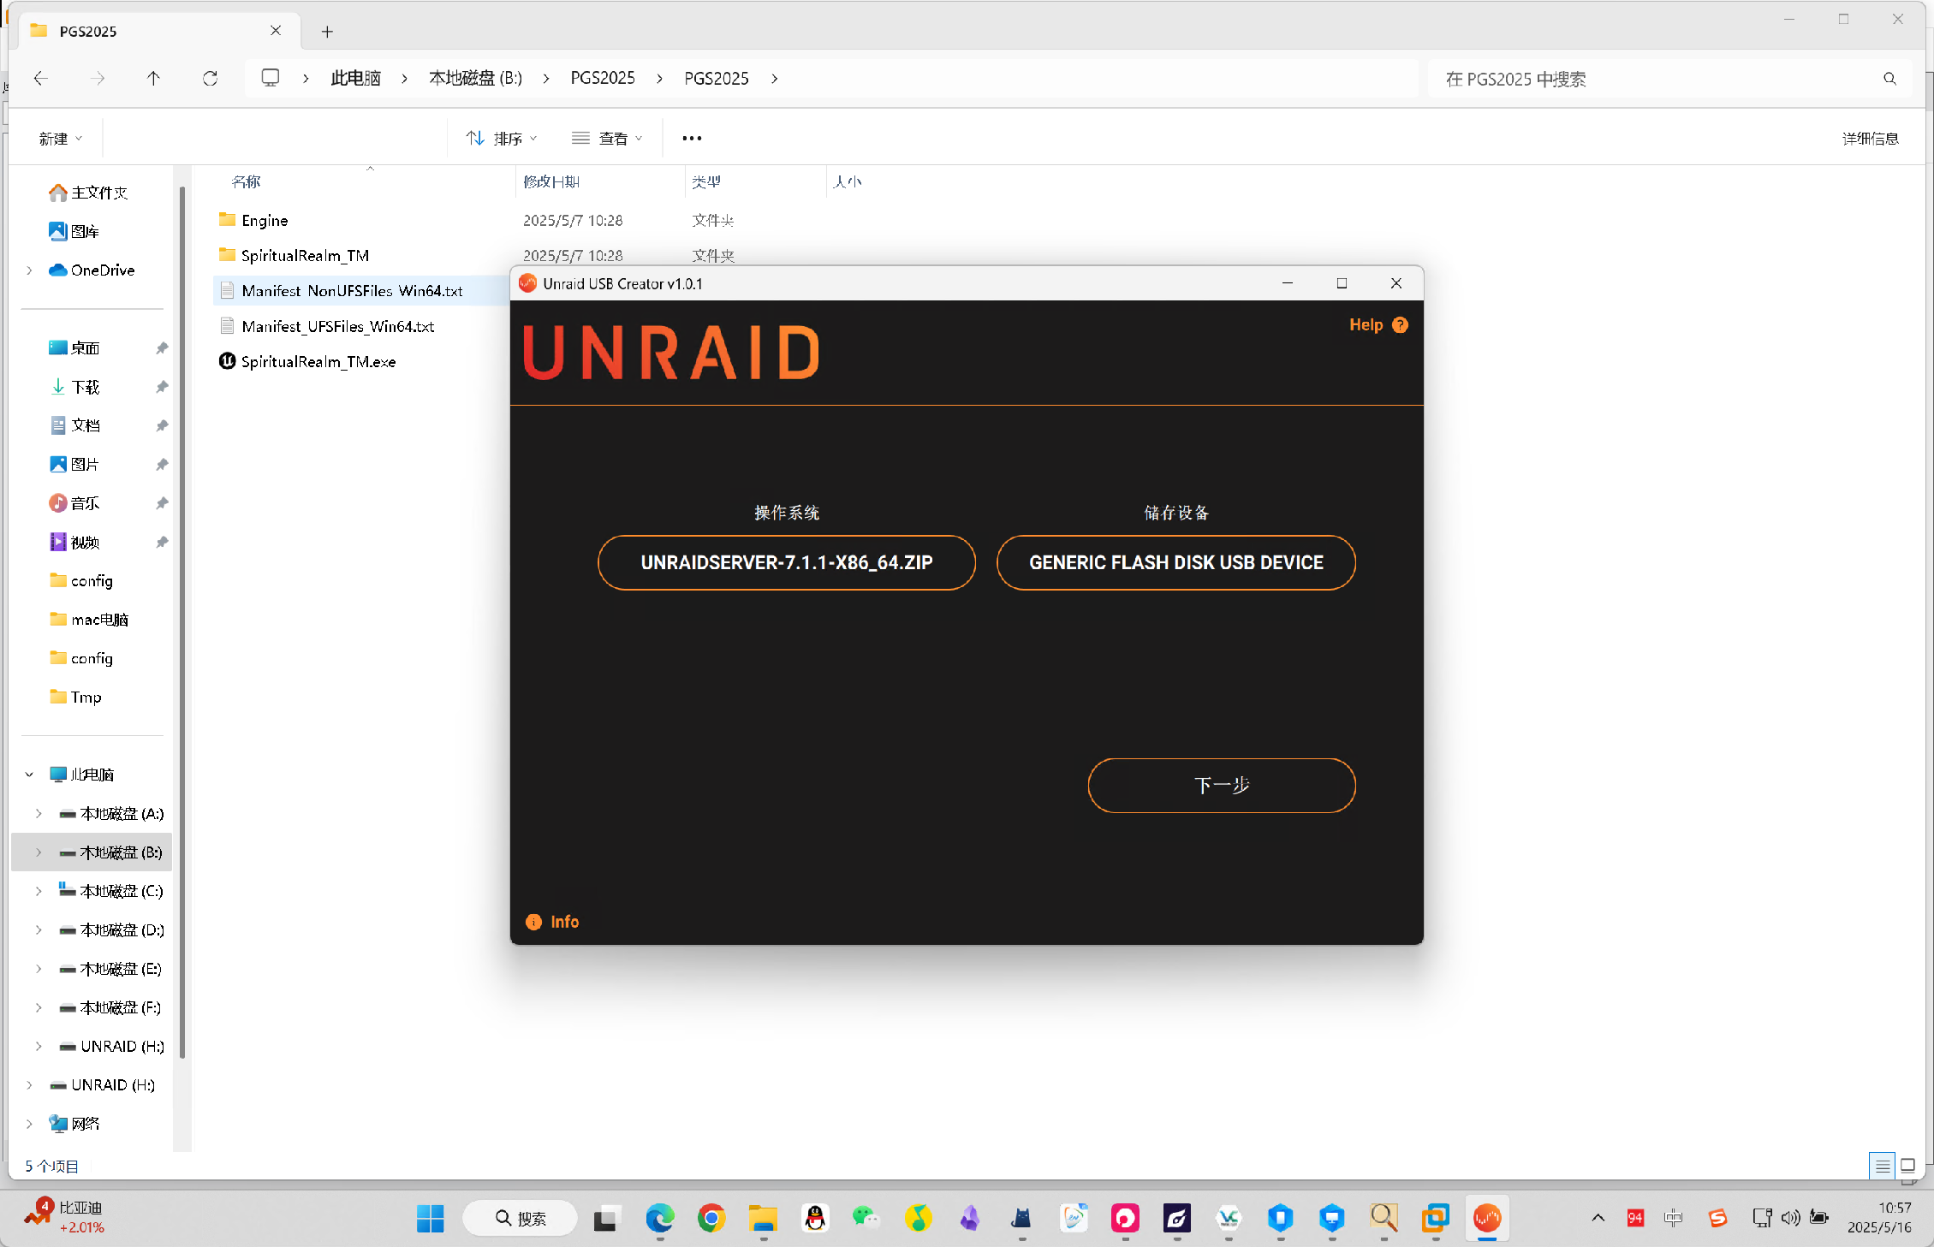Screen dimensions: 1934x1247
Task: Open the three-dots more options menu
Action: point(692,139)
